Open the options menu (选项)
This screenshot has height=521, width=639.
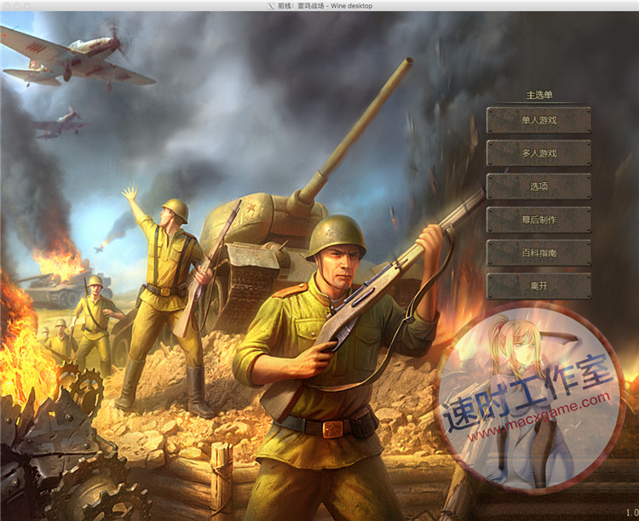pos(538,186)
